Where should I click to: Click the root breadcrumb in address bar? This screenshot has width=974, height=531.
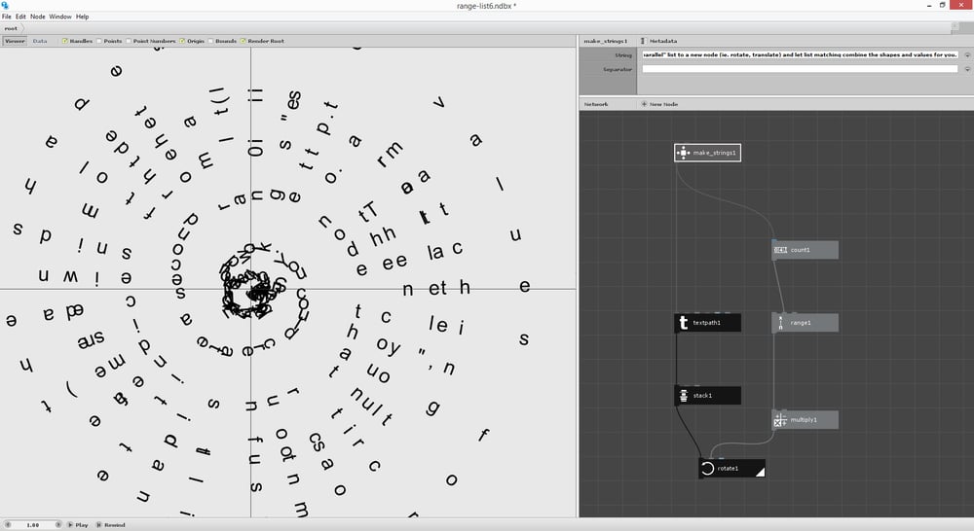(11, 28)
